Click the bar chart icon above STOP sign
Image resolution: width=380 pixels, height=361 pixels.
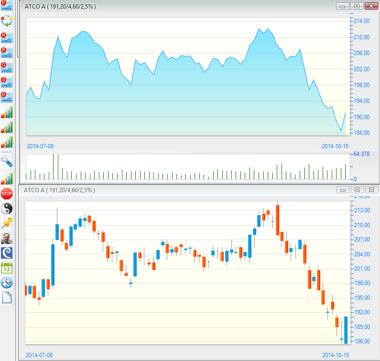[7, 179]
